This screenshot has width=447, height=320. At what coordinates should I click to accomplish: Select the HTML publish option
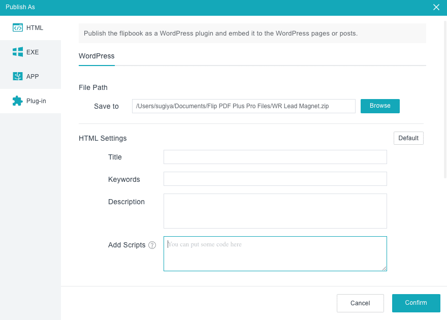[x=30, y=27]
